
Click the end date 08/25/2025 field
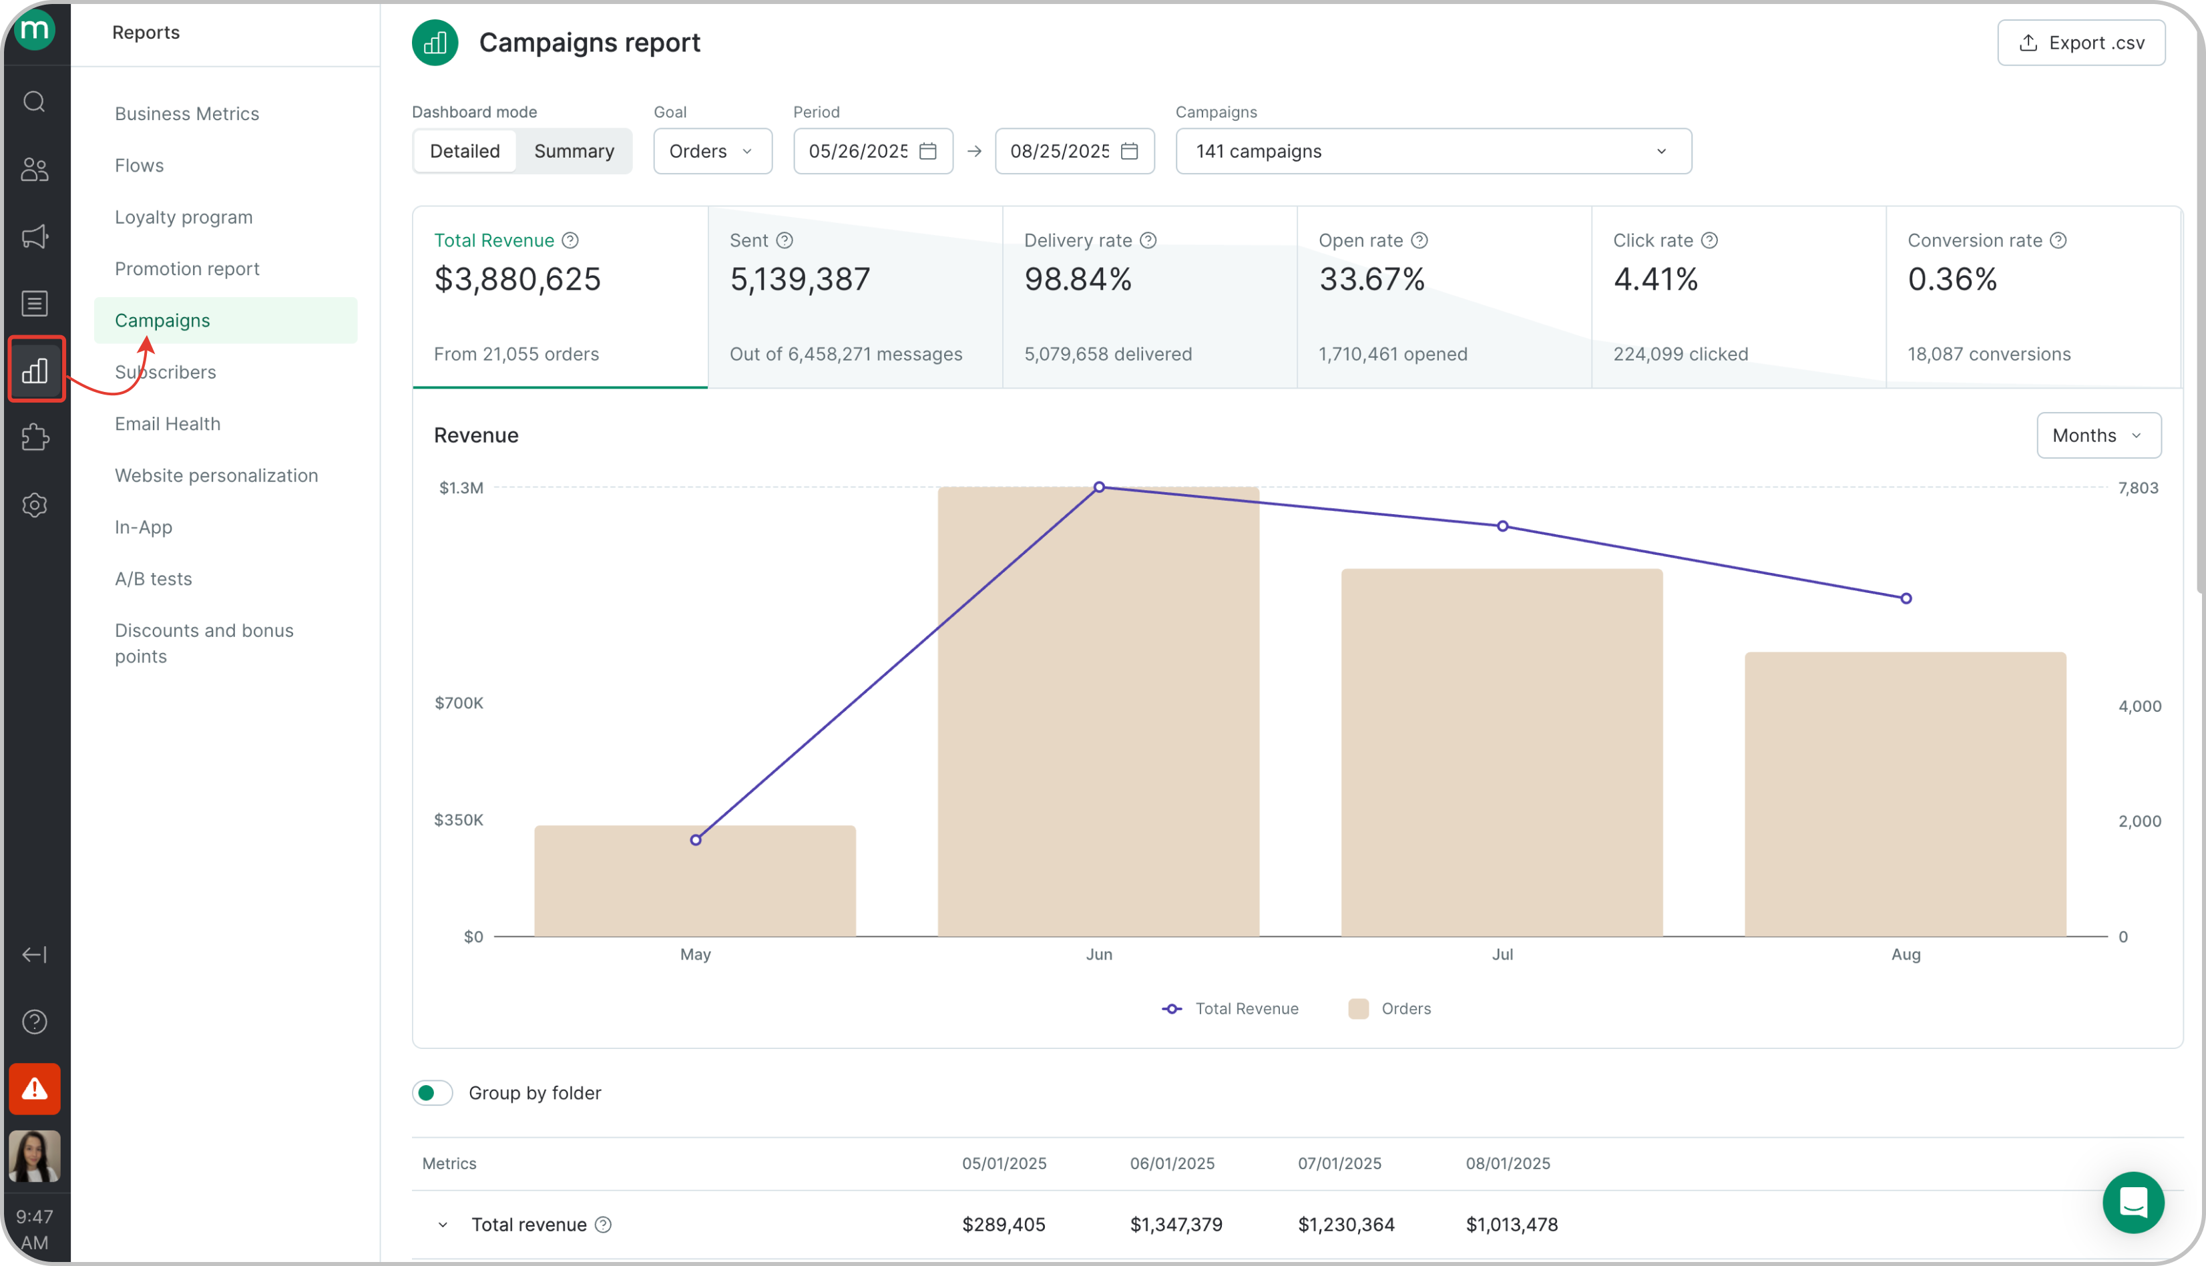pos(1074,152)
